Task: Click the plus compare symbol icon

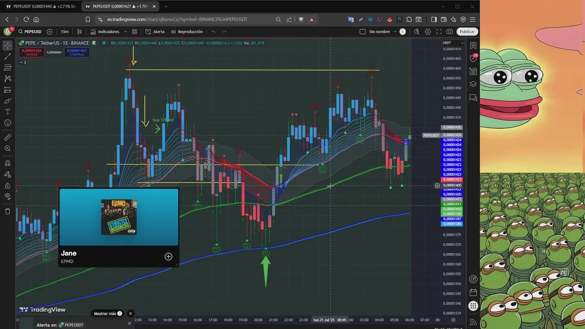Action: coord(49,32)
